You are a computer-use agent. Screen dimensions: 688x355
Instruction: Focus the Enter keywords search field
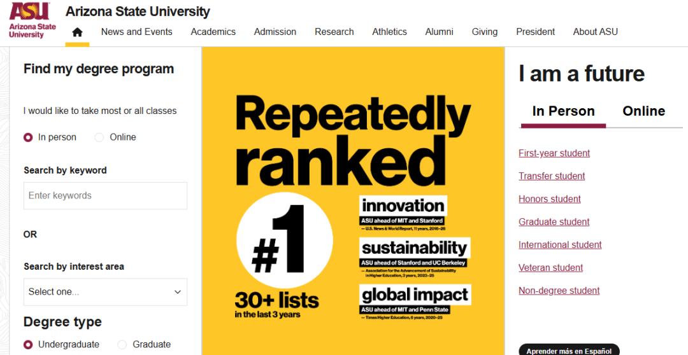tap(105, 195)
